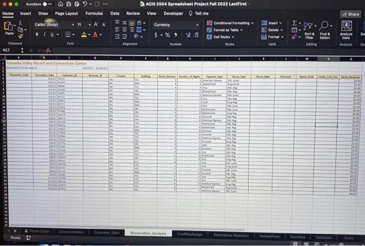The height and width of the screenshot is (246, 365).
Task: Toggle Italic formatting
Action: click(x=44, y=34)
